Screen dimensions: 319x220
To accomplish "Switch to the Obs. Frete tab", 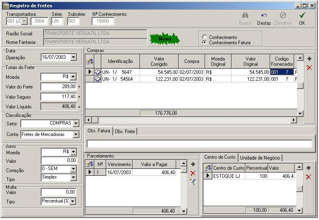I will coord(125,131).
